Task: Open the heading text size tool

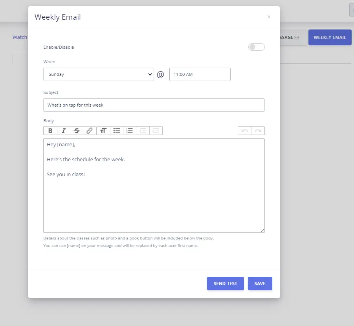Action: tap(103, 131)
